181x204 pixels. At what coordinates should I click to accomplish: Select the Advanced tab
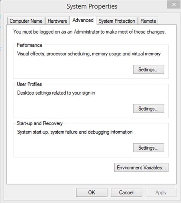coord(83,20)
